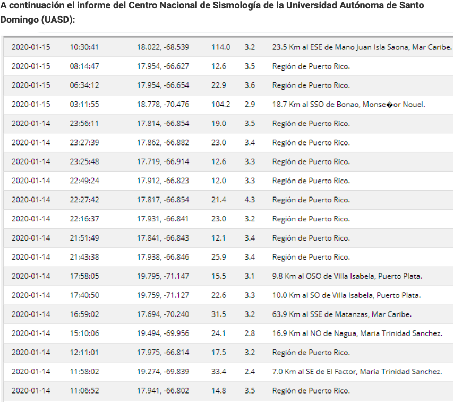Click coordinates 17.931, -66.841

coord(162,219)
